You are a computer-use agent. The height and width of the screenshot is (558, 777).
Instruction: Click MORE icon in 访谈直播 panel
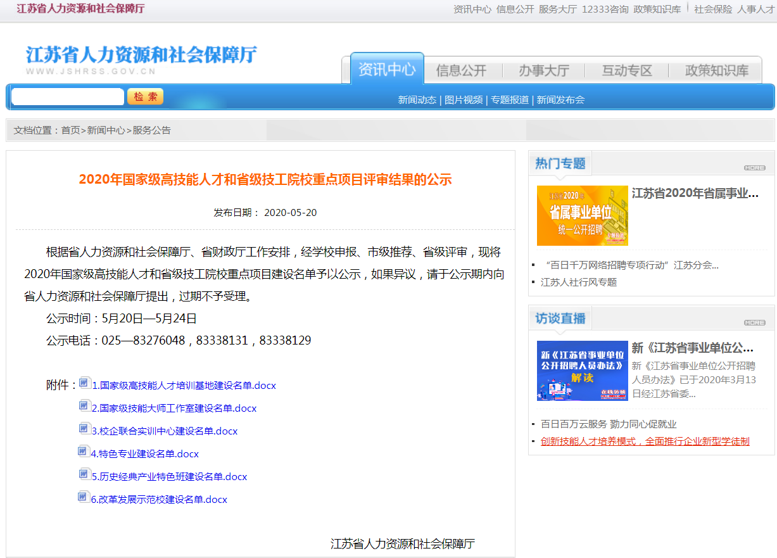pyautogui.click(x=754, y=322)
